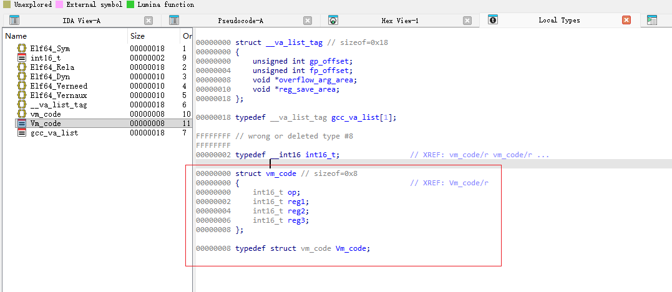
Task: Close the Hex View-1 tab
Action: point(467,20)
